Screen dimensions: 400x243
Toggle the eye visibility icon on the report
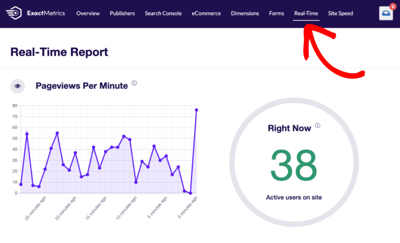(x=17, y=86)
